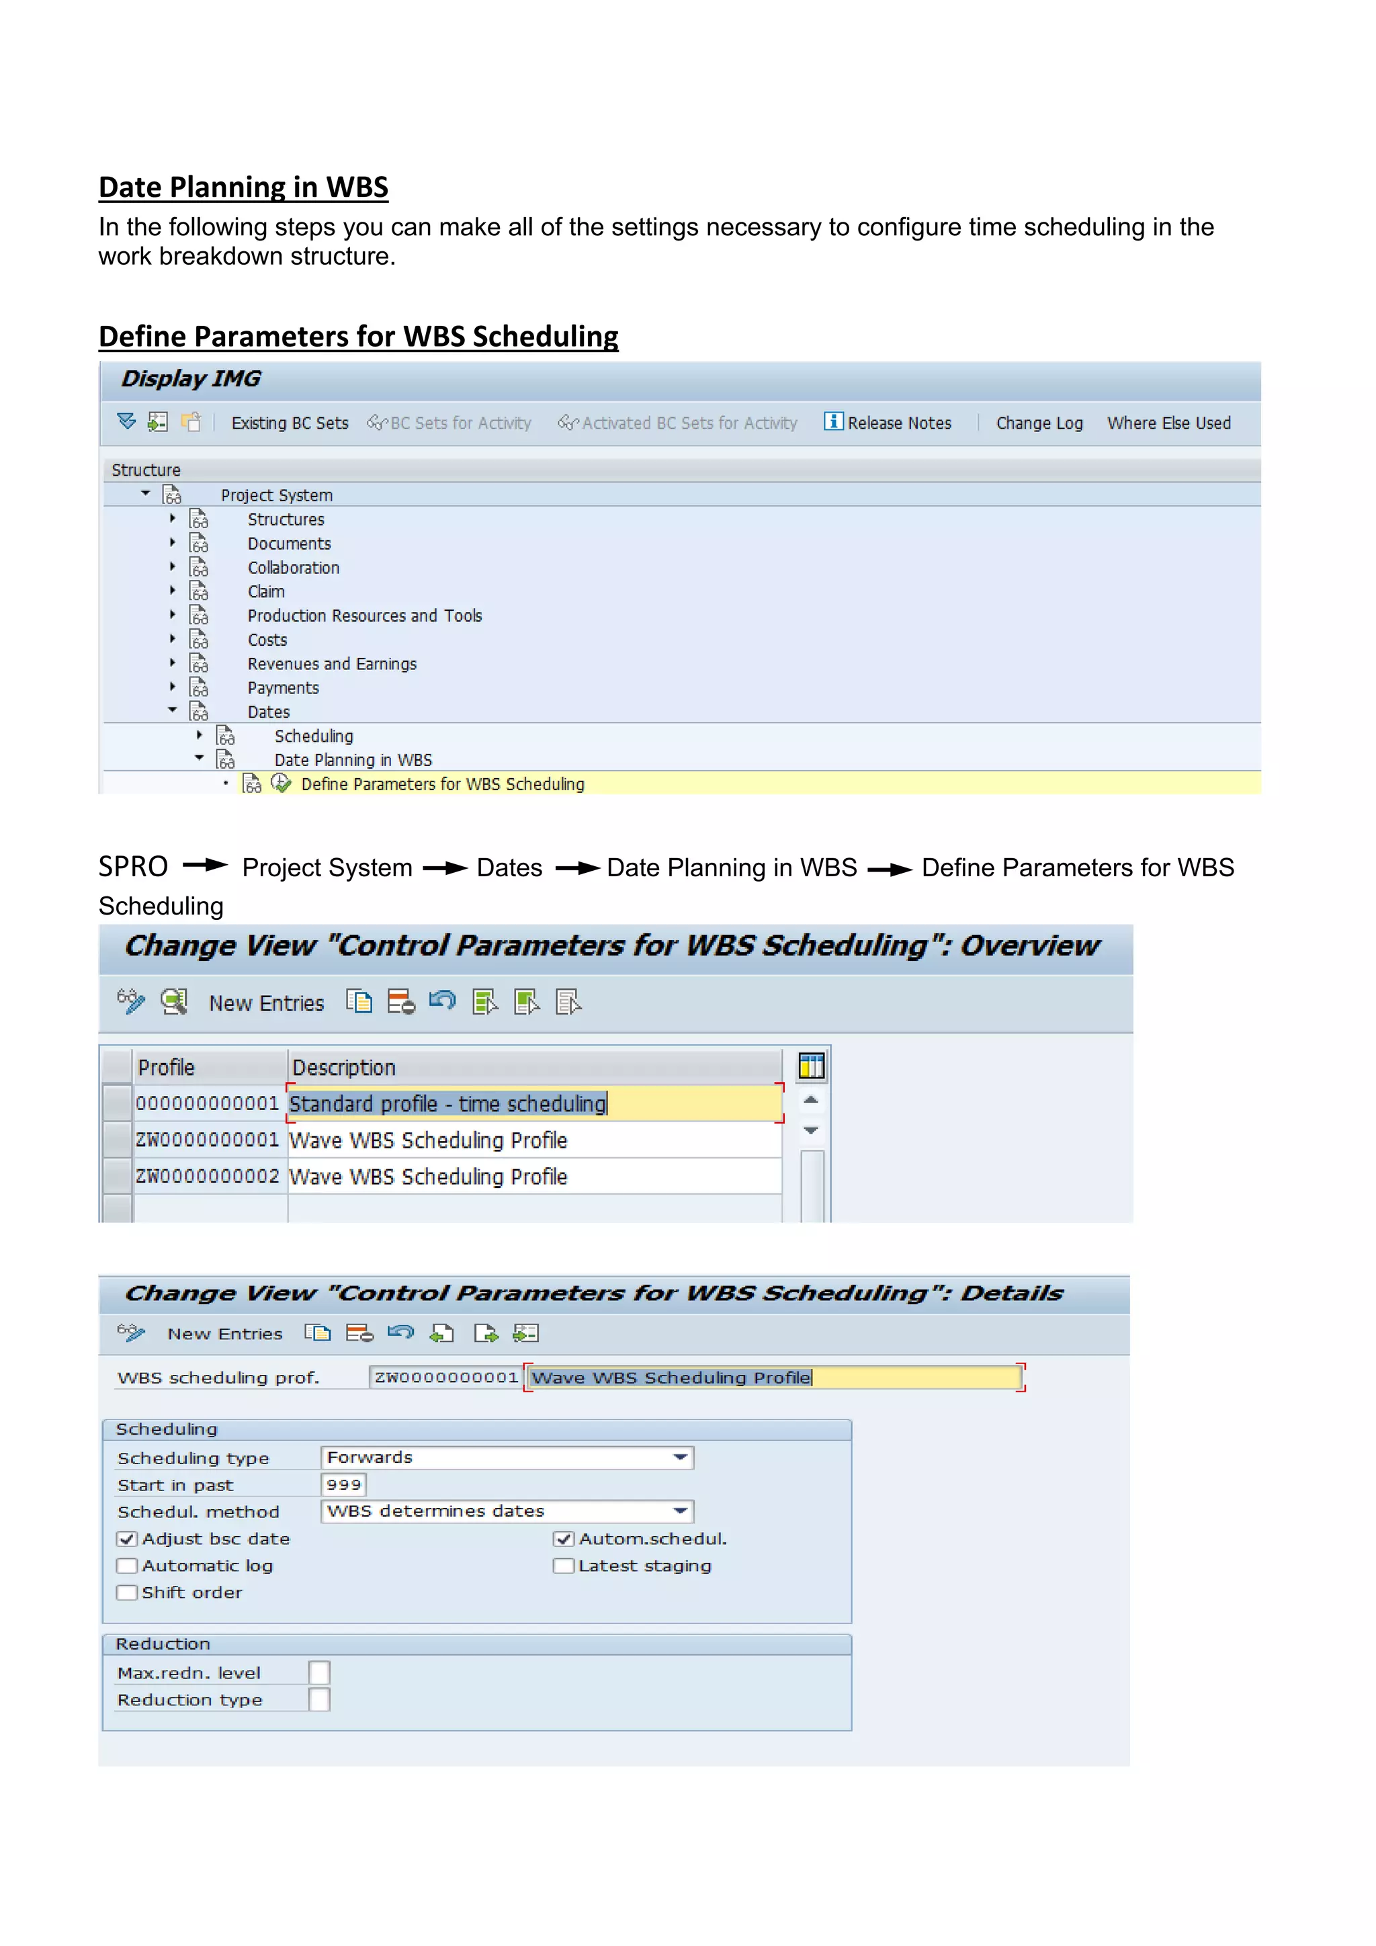The height and width of the screenshot is (1946, 1376).
Task: Click the Delete row icon in Overview toolbar
Action: [x=400, y=1002]
